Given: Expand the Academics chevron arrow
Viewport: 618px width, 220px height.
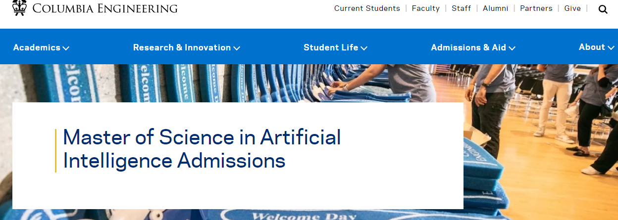Looking at the screenshot, I should tap(66, 48).
